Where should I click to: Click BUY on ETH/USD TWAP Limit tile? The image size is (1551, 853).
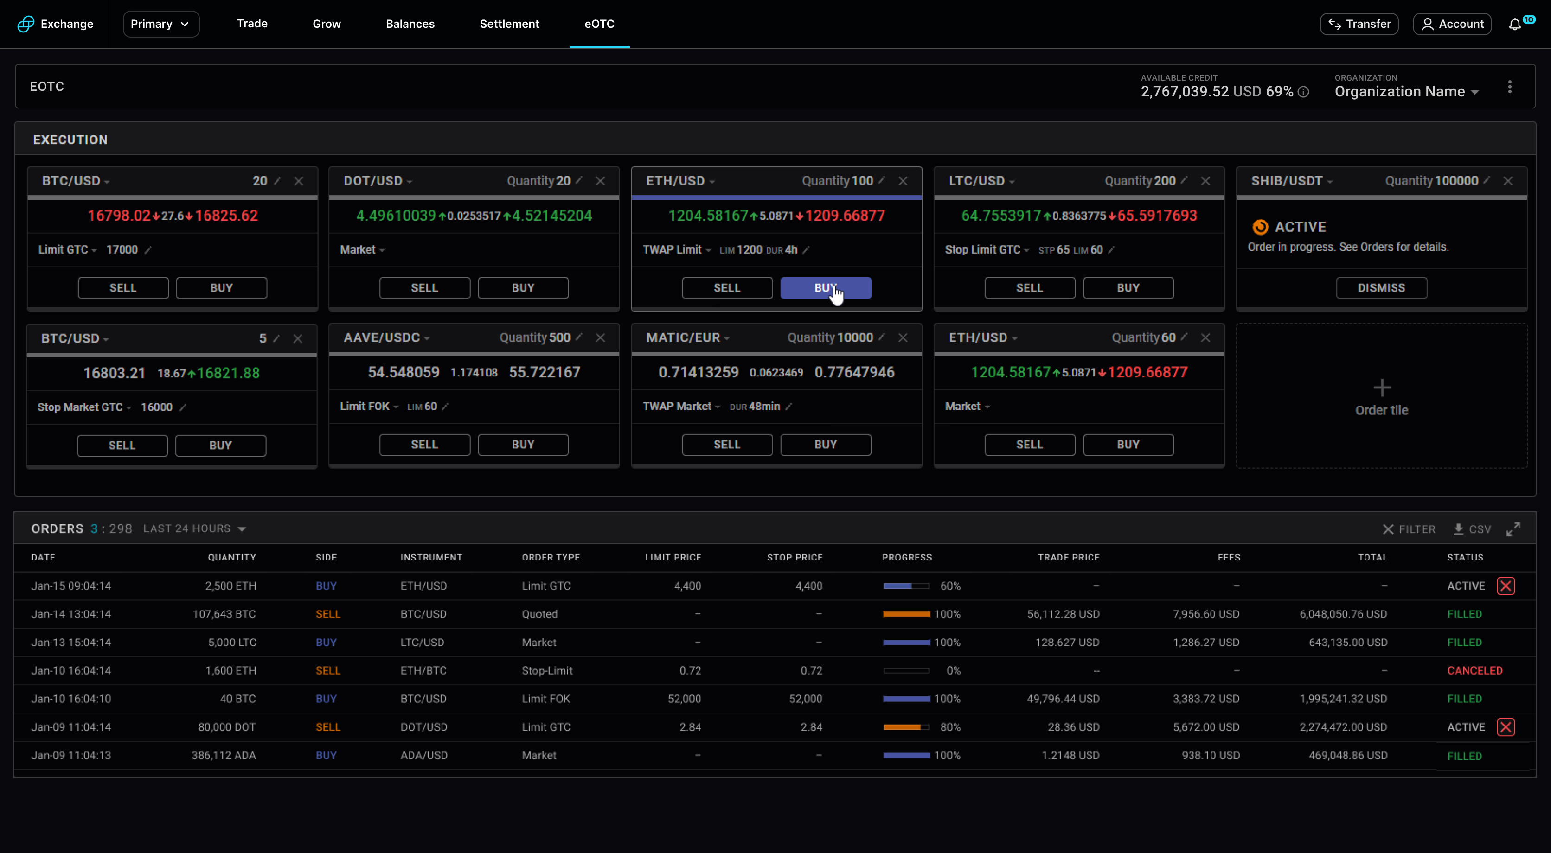tap(826, 288)
